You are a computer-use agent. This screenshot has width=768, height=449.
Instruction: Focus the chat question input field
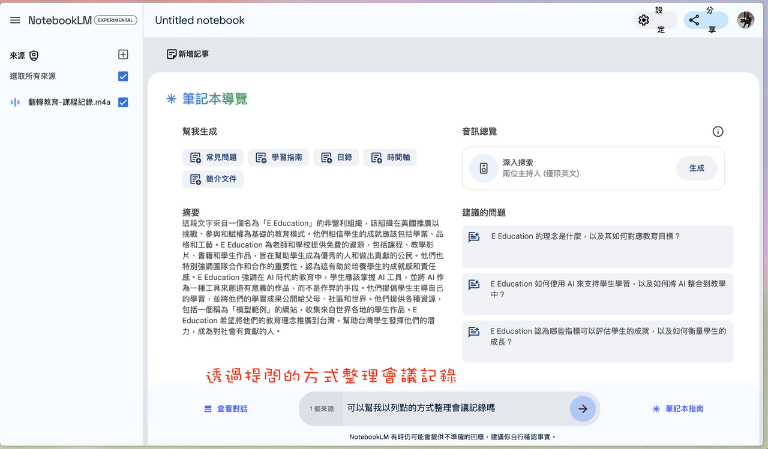[456, 409]
